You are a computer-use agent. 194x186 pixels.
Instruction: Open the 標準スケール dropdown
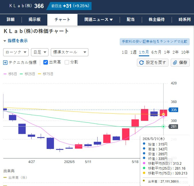click(69, 52)
